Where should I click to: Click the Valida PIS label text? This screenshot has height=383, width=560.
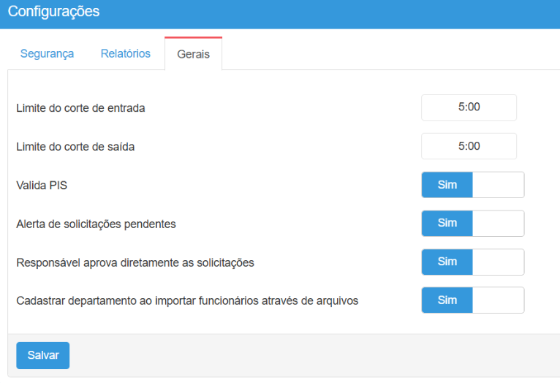42,186
